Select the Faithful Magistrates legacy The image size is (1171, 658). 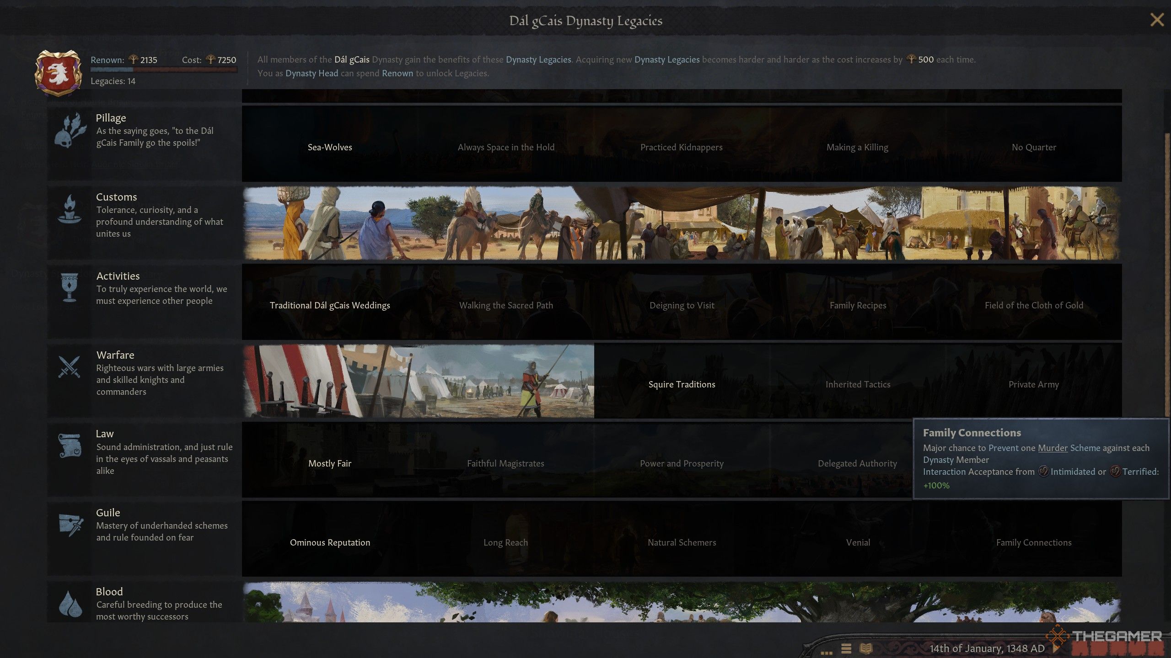(506, 463)
